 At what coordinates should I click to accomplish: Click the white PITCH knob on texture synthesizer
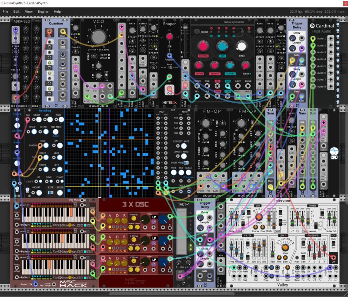click(241, 47)
